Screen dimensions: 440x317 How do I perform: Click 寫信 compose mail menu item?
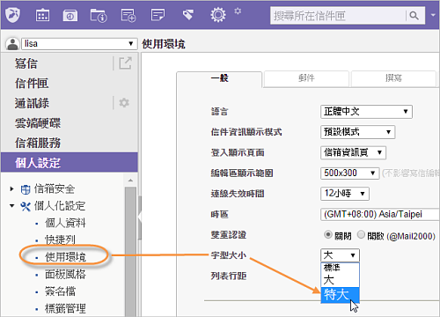pyautogui.click(x=26, y=63)
